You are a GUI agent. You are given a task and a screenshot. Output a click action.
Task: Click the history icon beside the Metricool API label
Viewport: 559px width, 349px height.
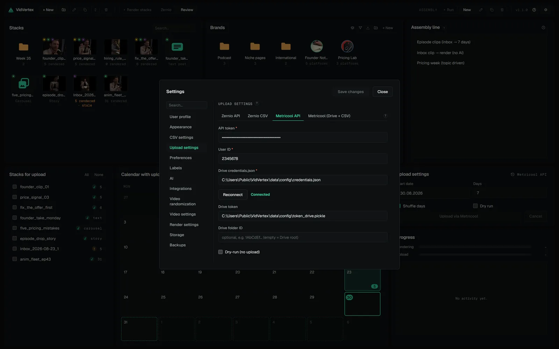pyautogui.click(x=513, y=174)
